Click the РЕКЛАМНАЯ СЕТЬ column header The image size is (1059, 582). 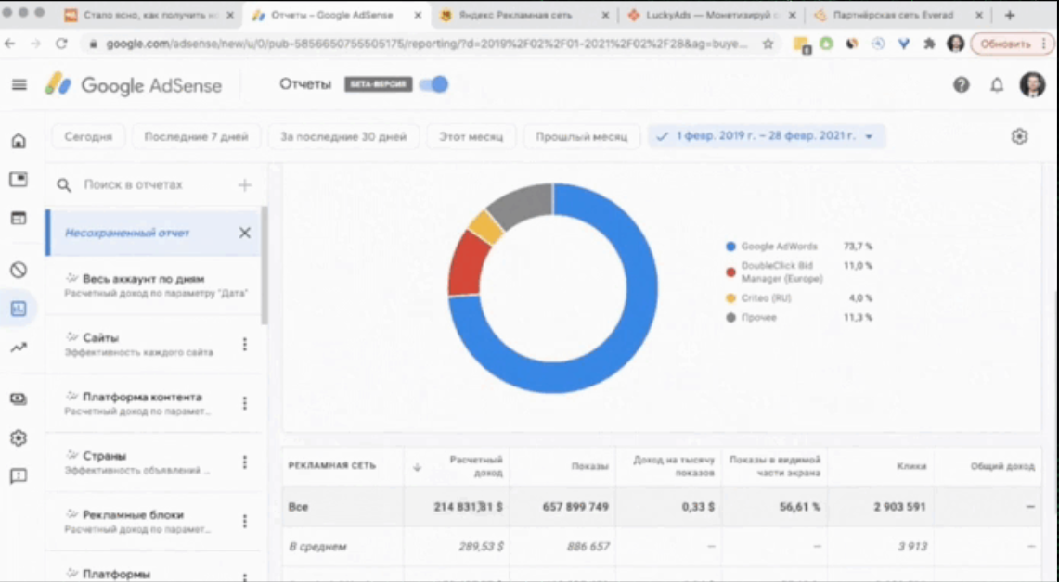(331, 466)
